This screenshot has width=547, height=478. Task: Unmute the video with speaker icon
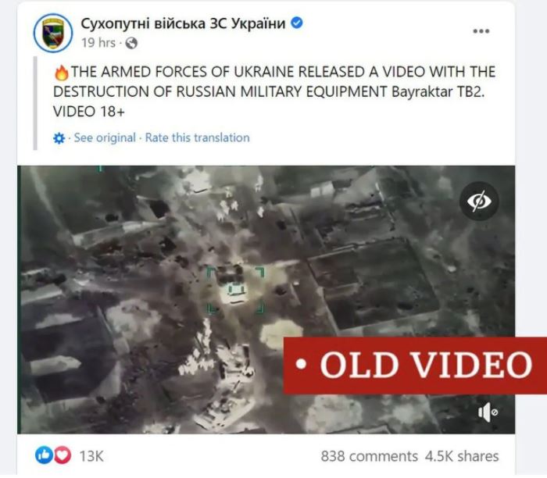(x=488, y=412)
